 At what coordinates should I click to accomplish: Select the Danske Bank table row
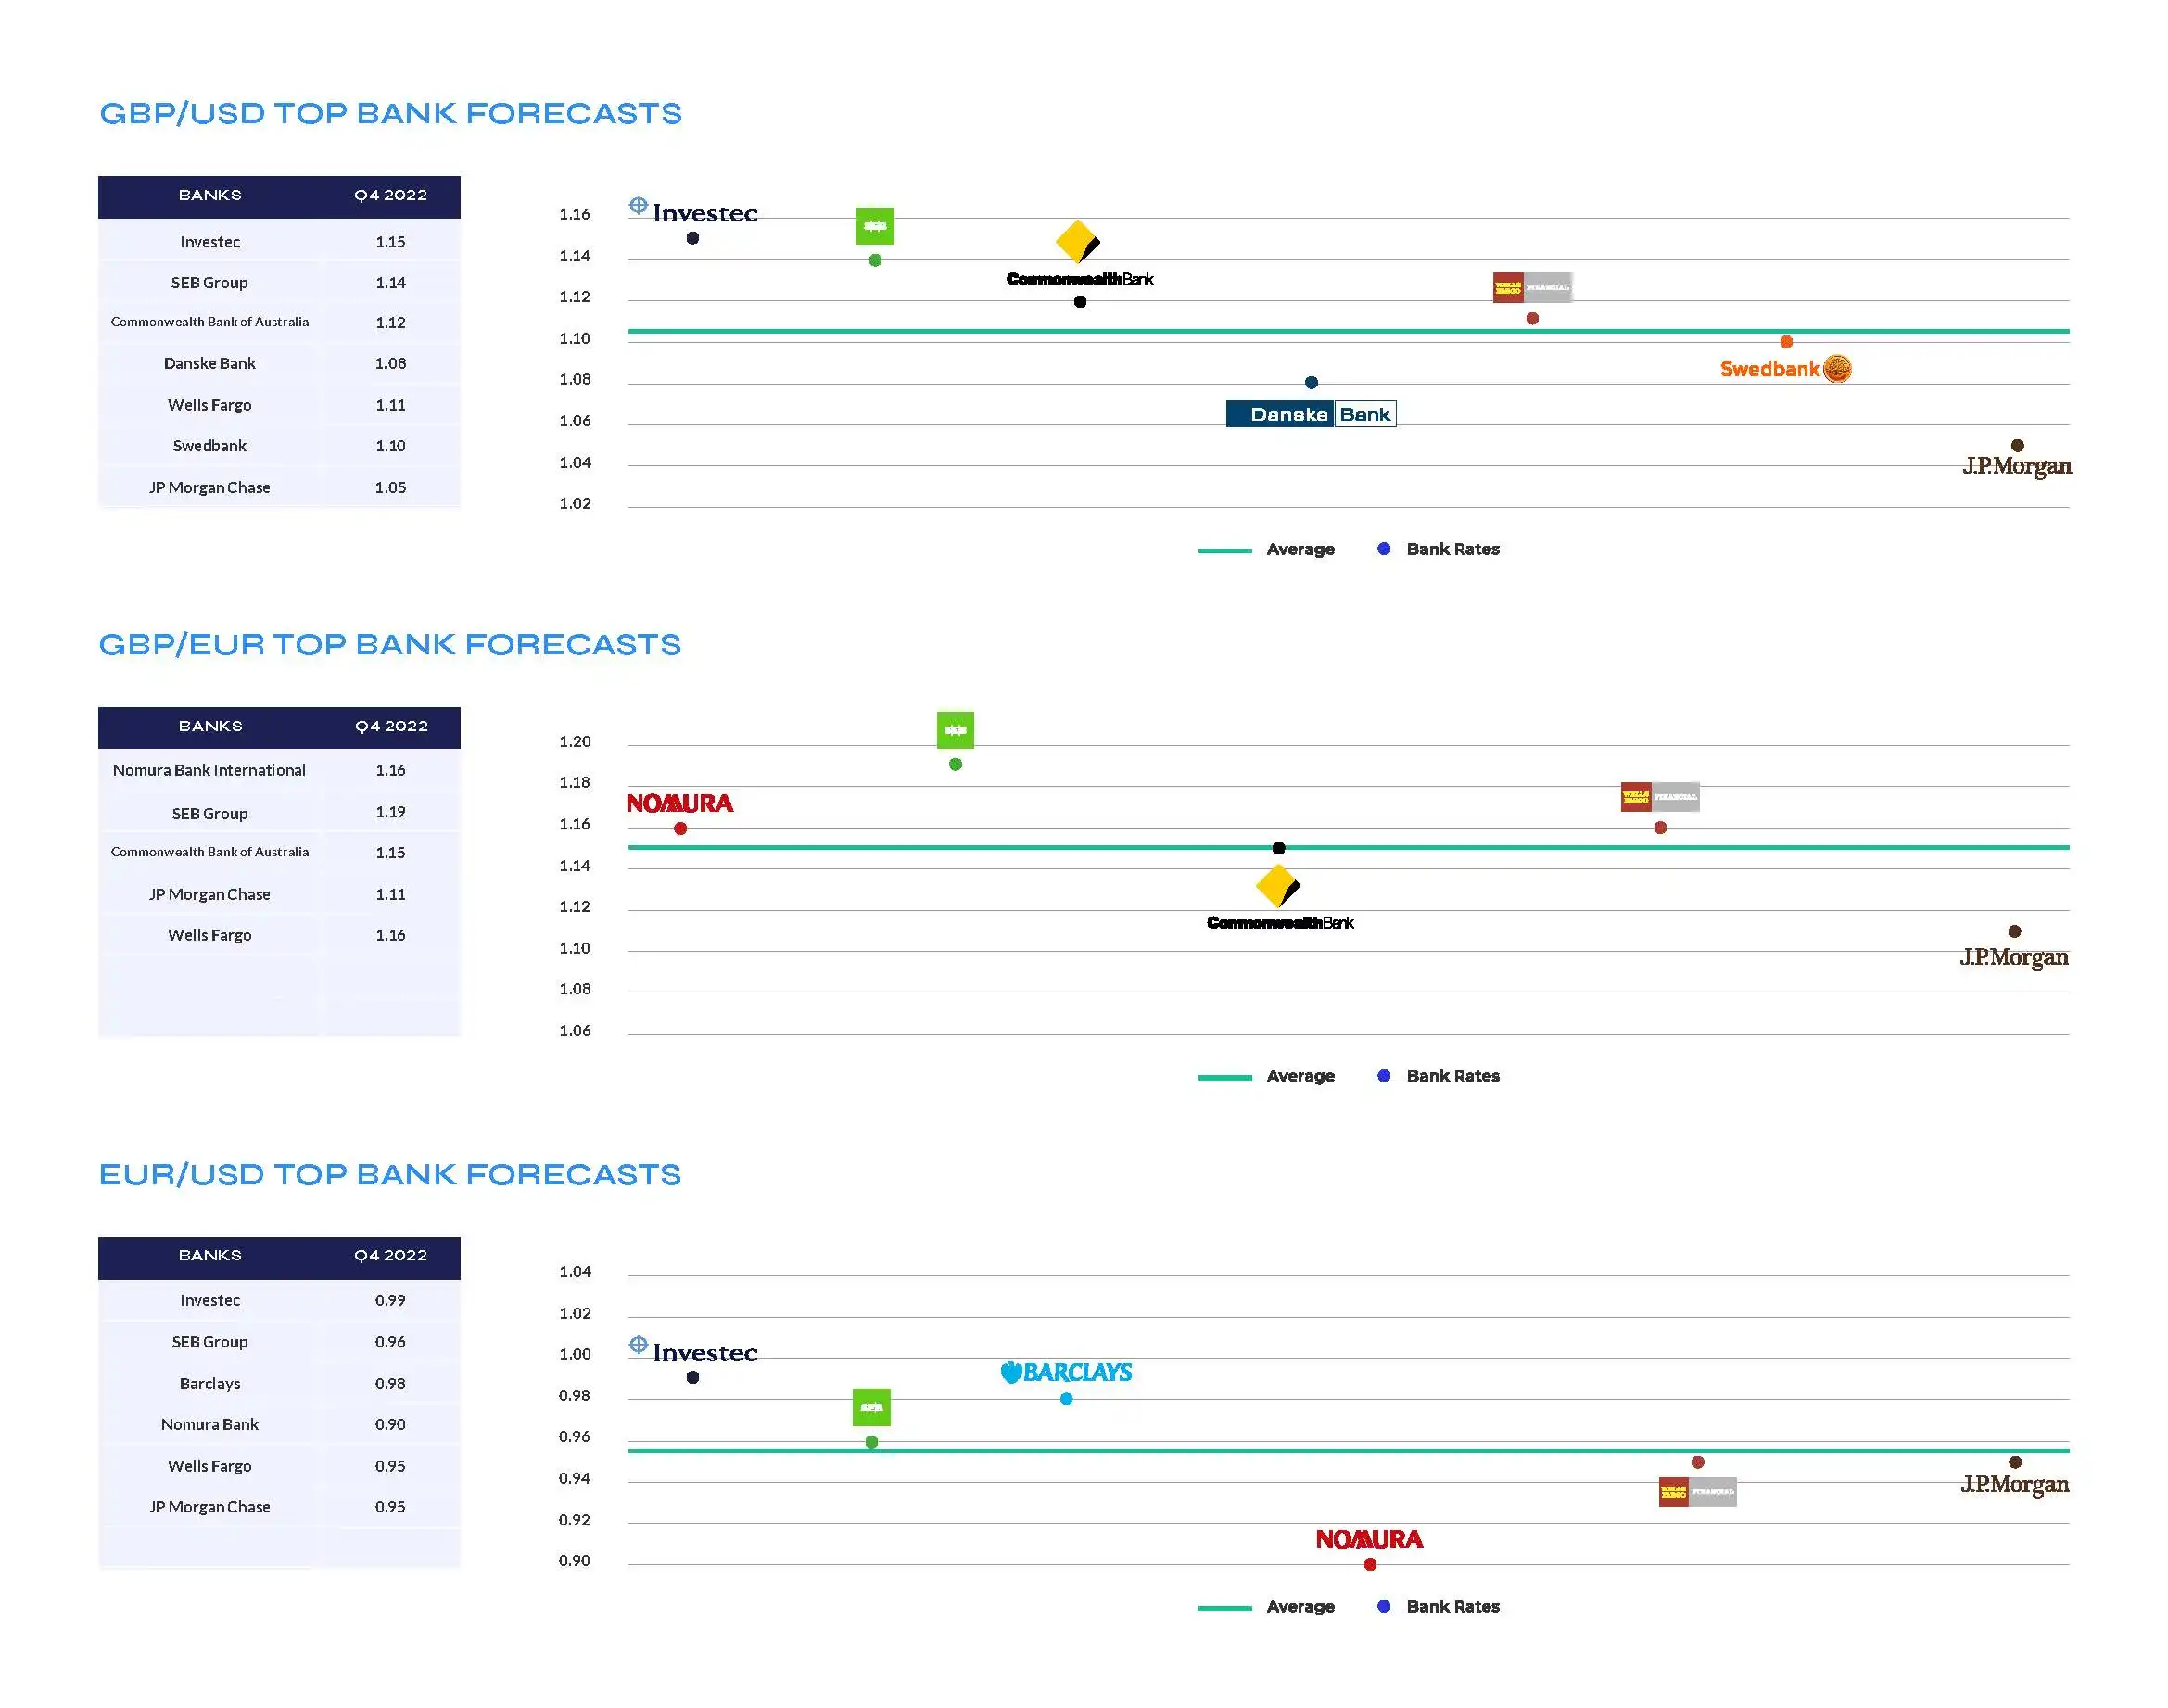(x=279, y=363)
